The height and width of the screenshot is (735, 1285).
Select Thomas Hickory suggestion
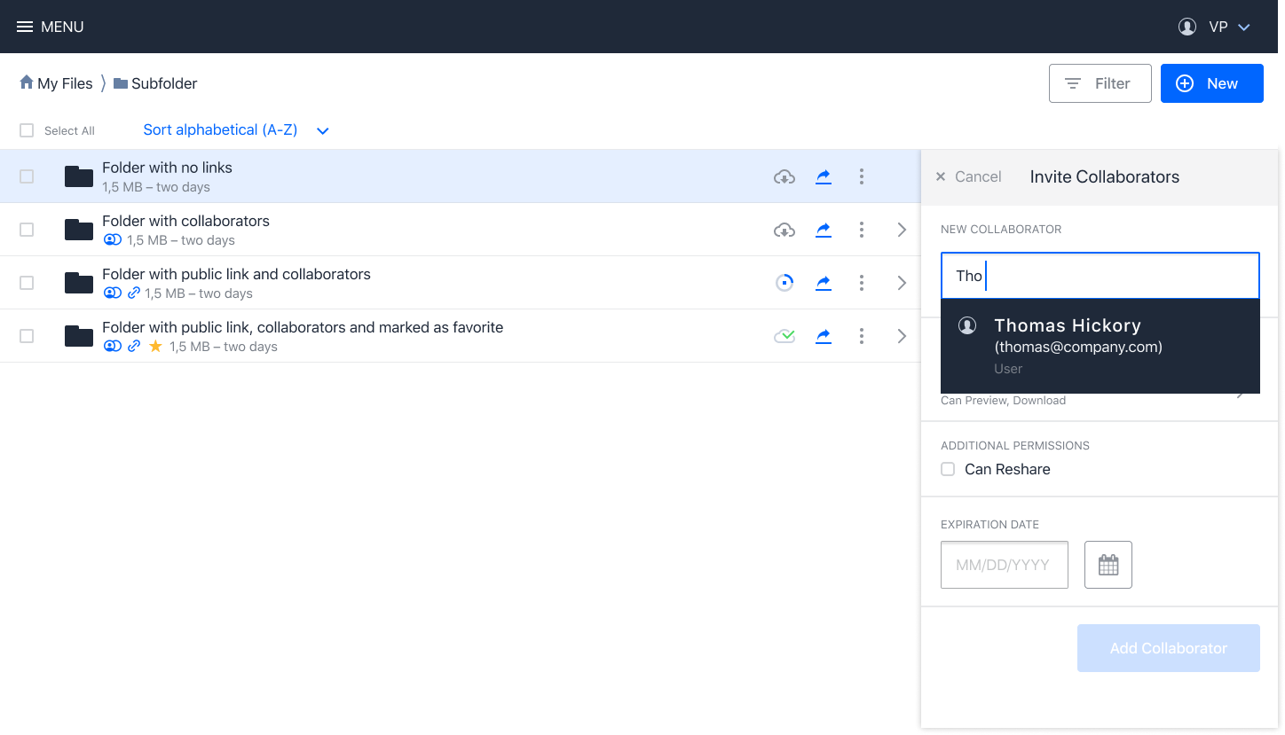pos(1100,346)
